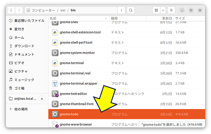Open ミュージック folder in sidebar

27,80
